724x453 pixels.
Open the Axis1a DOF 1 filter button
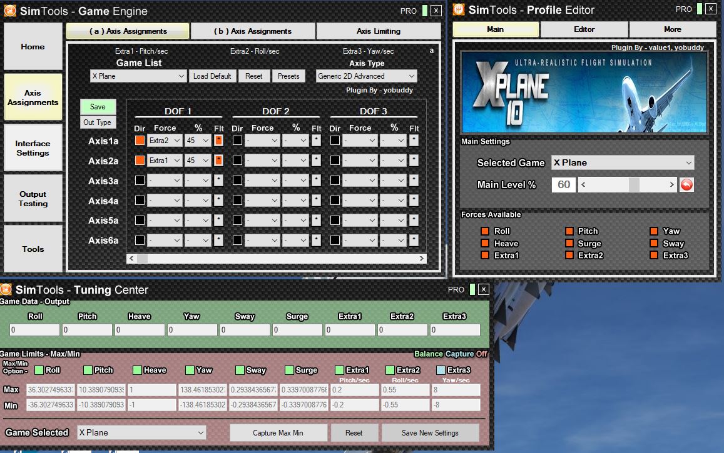[218, 141]
